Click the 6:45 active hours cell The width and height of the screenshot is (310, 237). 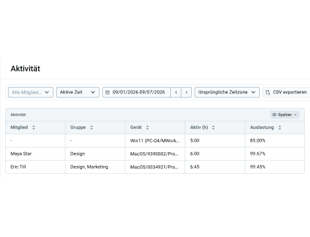pyautogui.click(x=215, y=167)
